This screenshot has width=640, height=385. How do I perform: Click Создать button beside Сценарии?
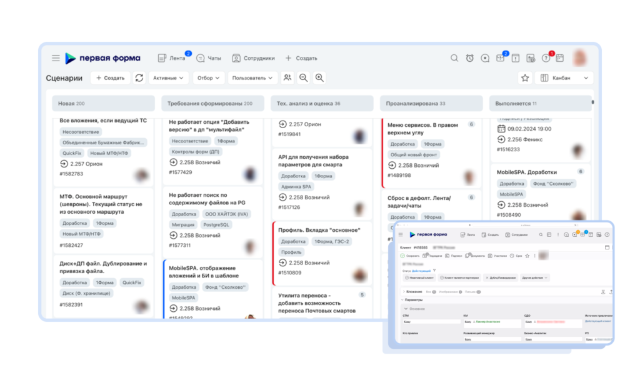point(110,77)
